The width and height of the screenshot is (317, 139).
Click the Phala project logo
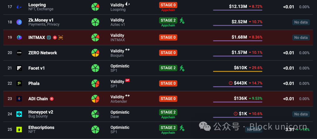coord(19,83)
